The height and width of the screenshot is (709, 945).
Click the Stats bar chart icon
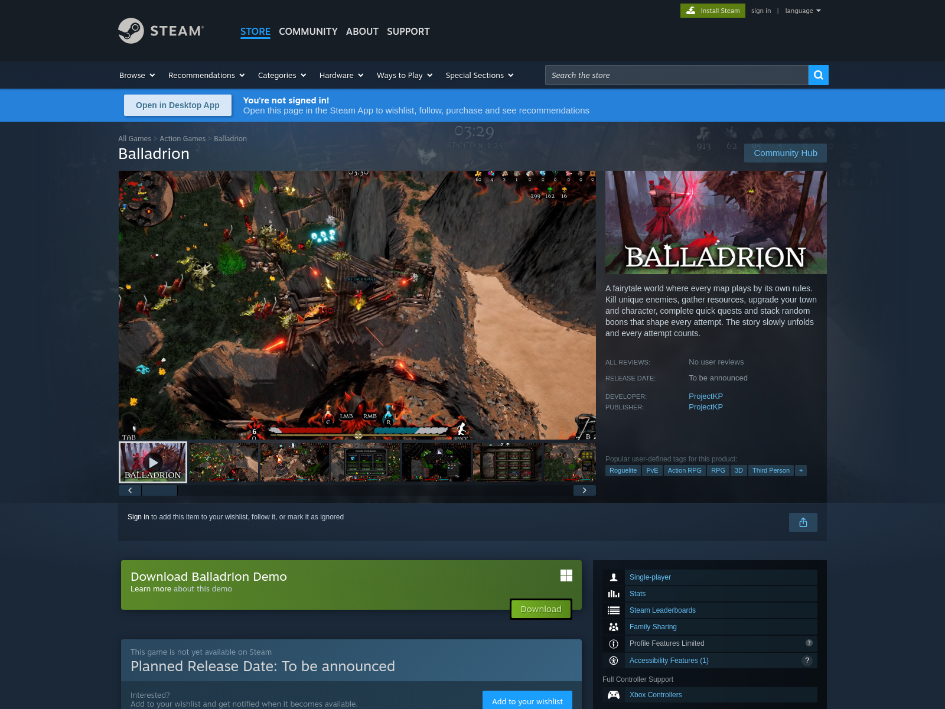[614, 594]
